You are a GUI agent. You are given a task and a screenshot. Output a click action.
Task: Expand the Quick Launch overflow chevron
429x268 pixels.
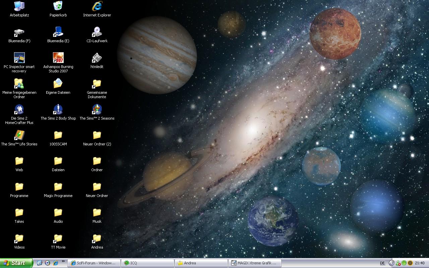(x=63, y=261)
